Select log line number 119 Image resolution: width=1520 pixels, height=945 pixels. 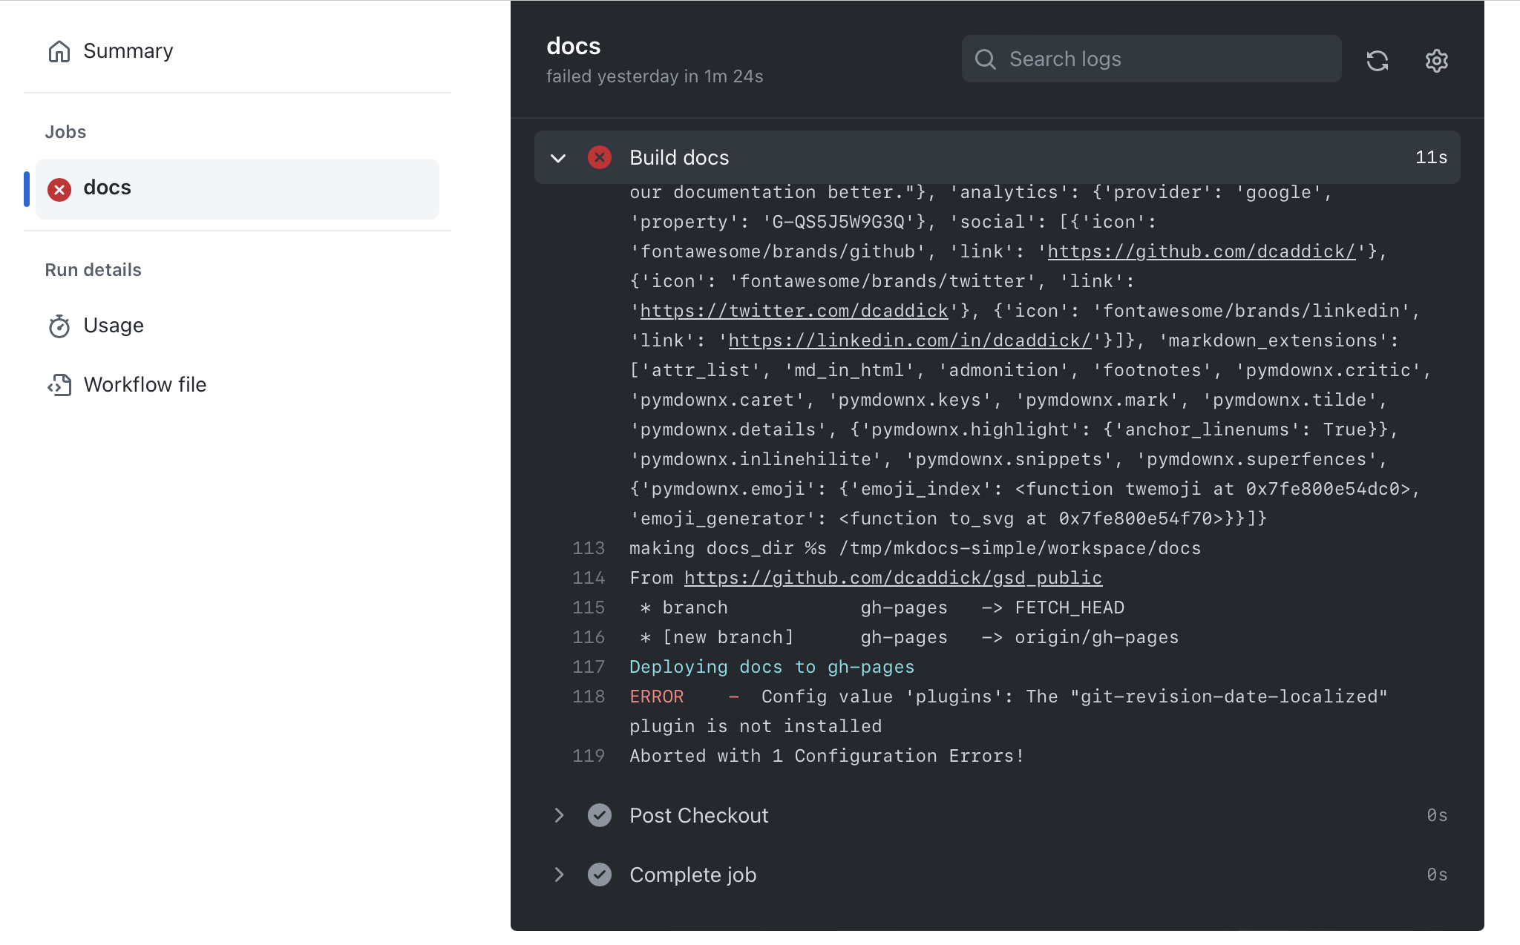[589, 756]
